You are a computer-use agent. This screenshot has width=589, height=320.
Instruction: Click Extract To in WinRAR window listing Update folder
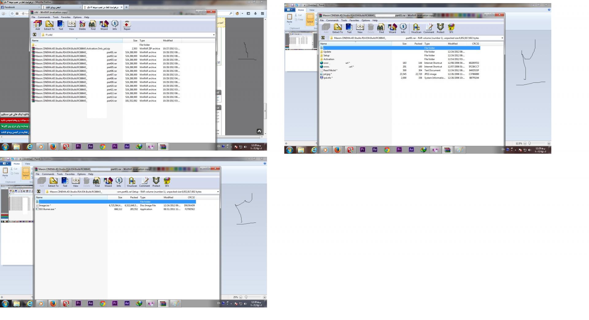(x=337, y=28)
